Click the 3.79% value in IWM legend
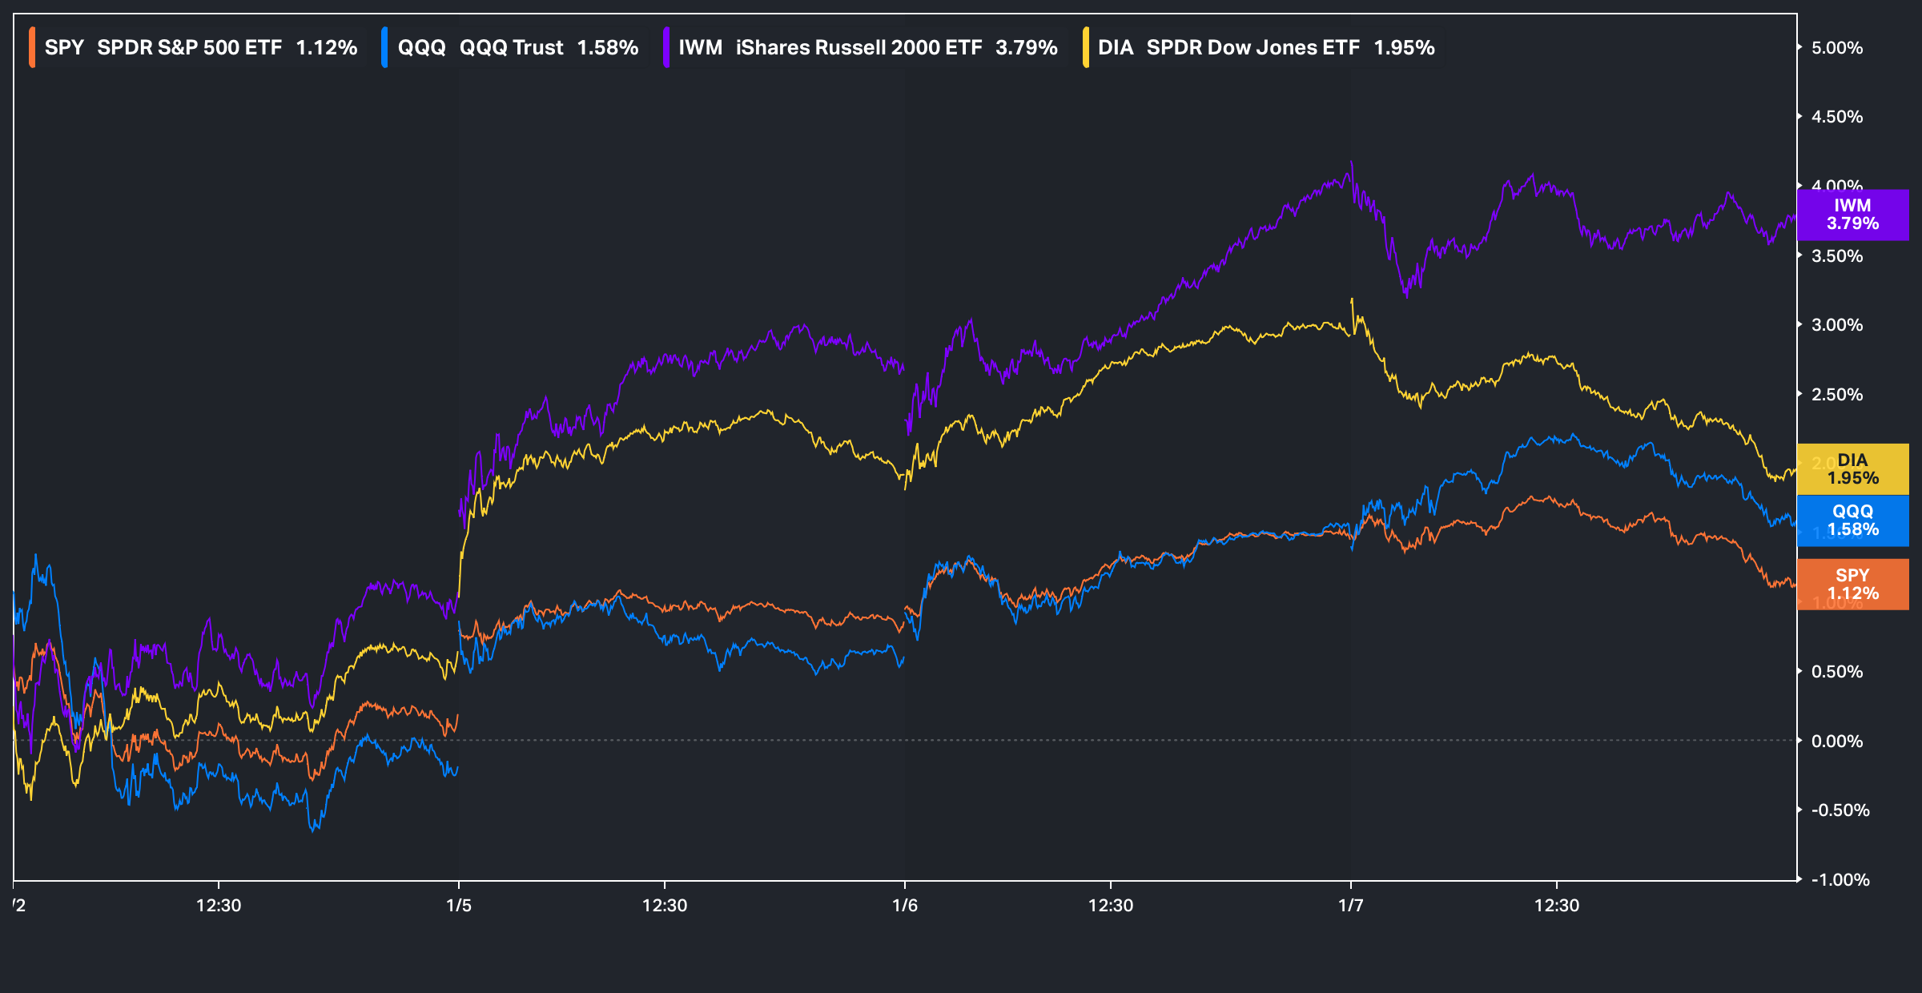Image resolution: width=1922 pixels, height=993 pixels. [1026, 47]
